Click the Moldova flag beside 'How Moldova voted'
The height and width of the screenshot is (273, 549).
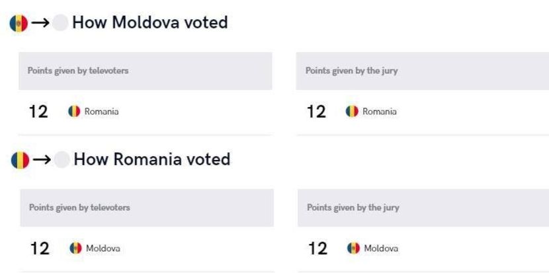coord(18,23)
